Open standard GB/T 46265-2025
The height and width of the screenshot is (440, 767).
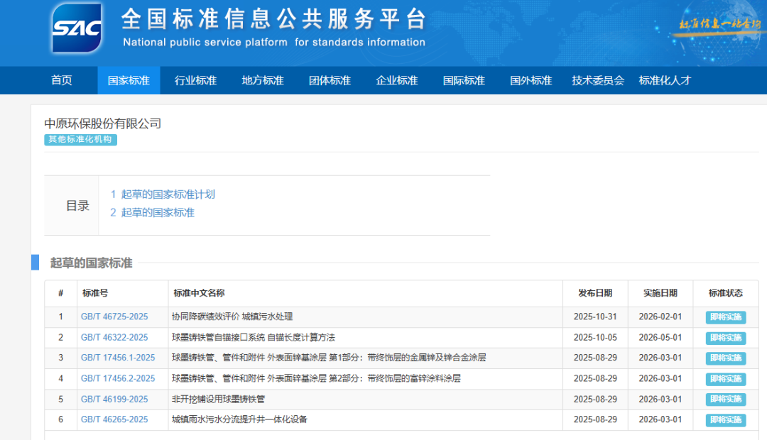pos(114,419)
